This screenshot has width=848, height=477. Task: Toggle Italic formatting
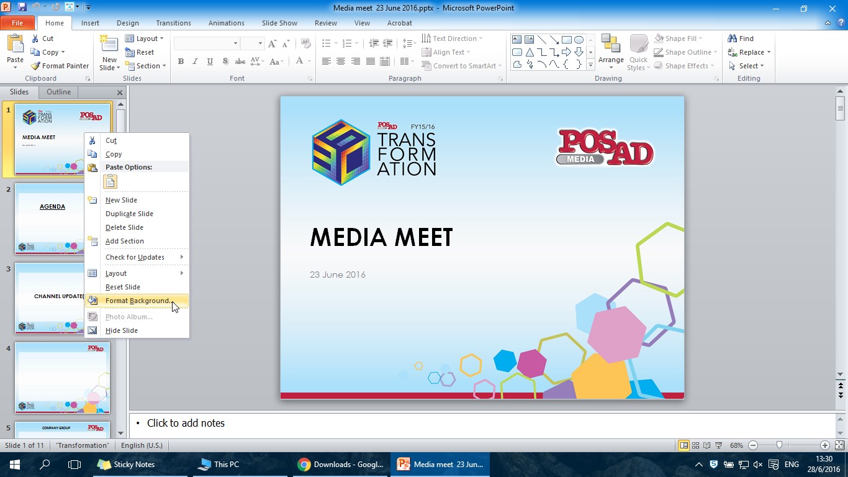(x=195, y=61)
